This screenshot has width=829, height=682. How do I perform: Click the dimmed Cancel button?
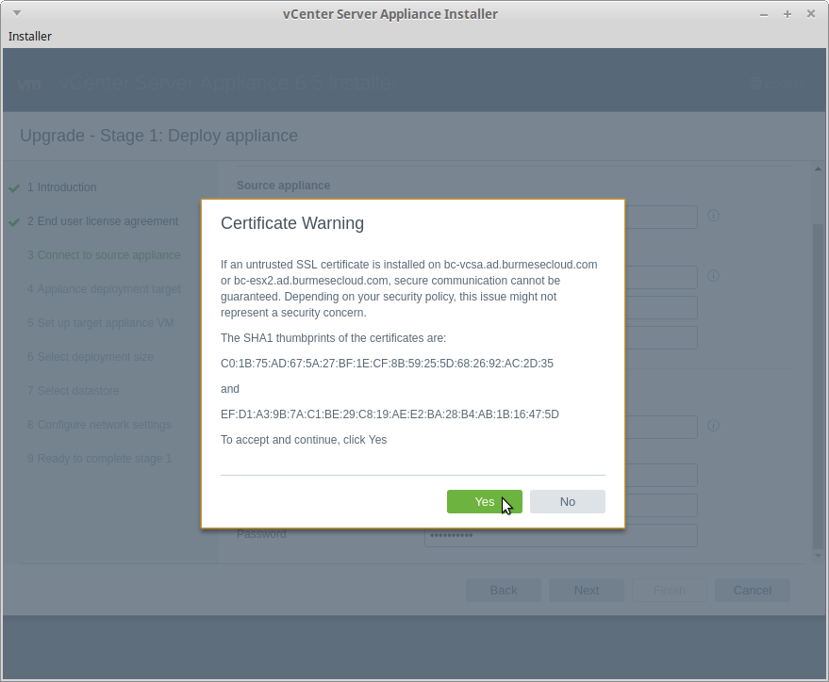752,590
